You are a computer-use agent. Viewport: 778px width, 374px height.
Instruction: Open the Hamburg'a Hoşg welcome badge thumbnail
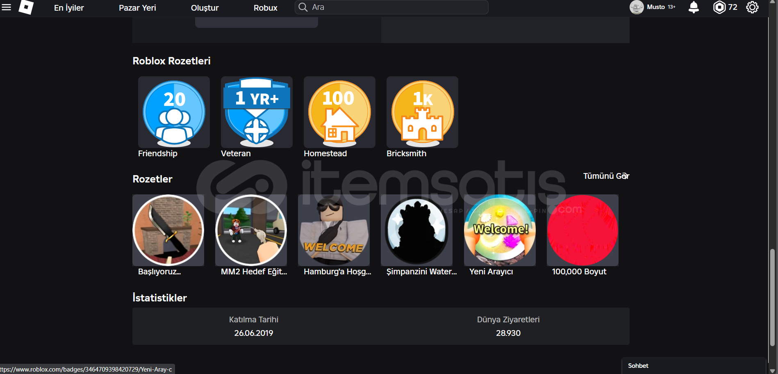click(x=334, y=230)
